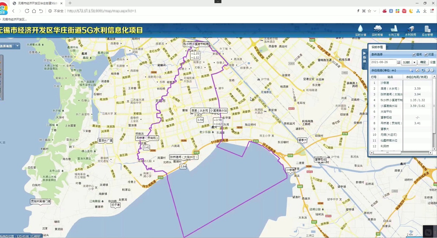The width and height of the screenshot is (437, 238).
Task: Click the 设置 settings link
Action: [433, 62]
